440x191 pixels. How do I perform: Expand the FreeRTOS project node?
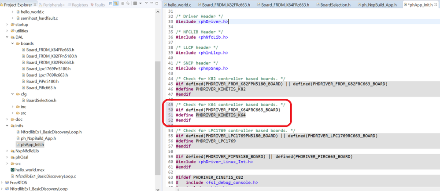(x=2, y=182)
